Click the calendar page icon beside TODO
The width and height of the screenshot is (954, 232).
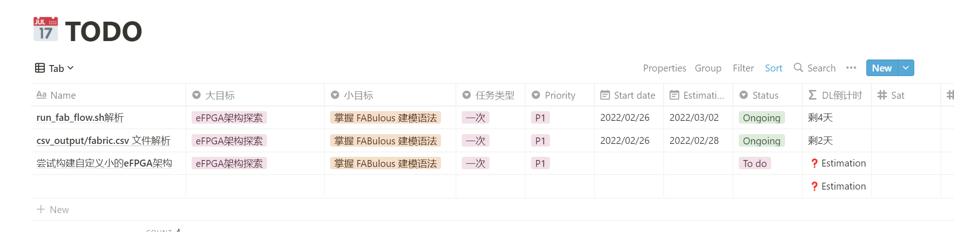click(46, 30)
